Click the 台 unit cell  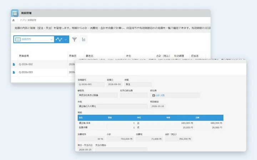(151, 123)
